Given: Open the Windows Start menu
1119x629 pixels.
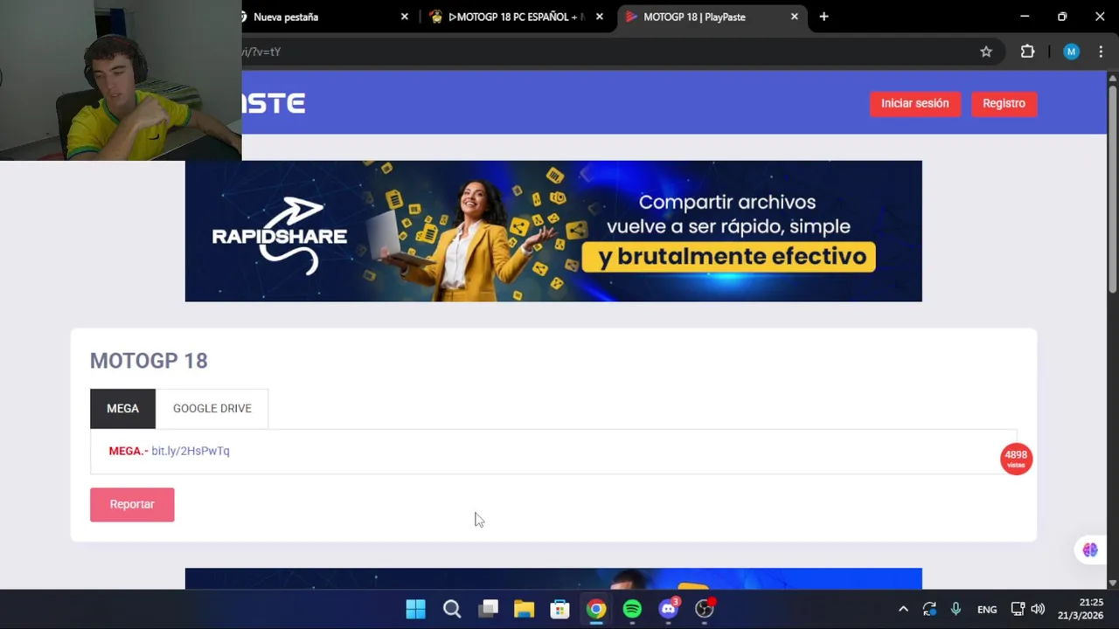Looking at the screenshot, I should tap(415, 609).
